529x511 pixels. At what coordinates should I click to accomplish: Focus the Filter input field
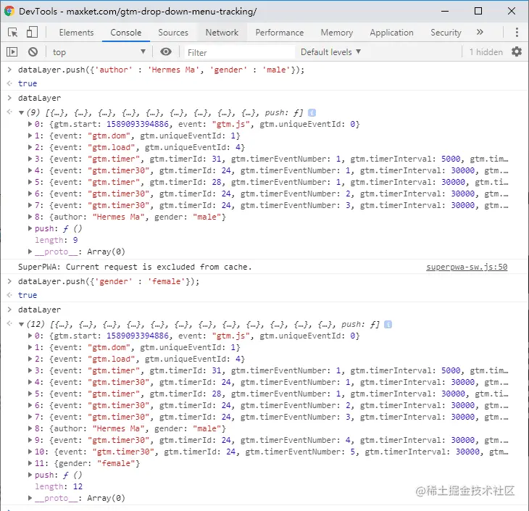[240, 52]
